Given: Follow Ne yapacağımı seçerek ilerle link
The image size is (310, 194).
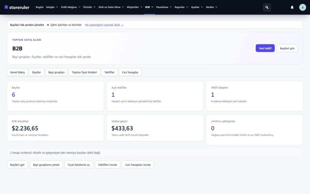Looking at the screenshot, I should point(104,25).
